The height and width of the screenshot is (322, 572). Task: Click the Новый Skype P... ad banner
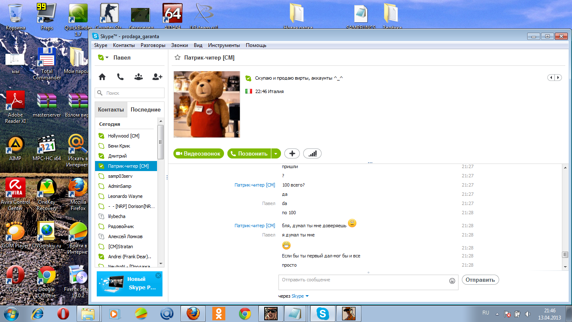[129, 283]
